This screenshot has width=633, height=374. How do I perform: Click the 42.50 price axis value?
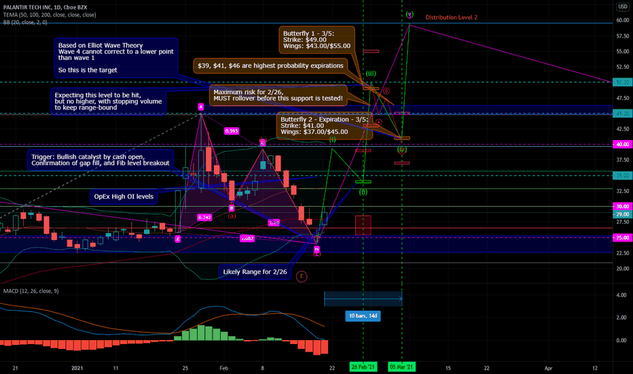click(623, 129)
